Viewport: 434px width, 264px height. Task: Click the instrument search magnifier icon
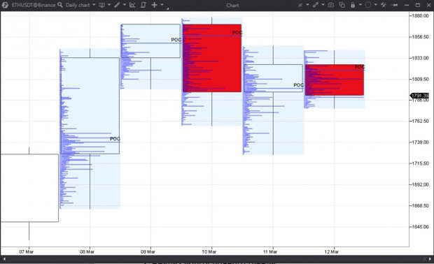click(x=60, y=5)
